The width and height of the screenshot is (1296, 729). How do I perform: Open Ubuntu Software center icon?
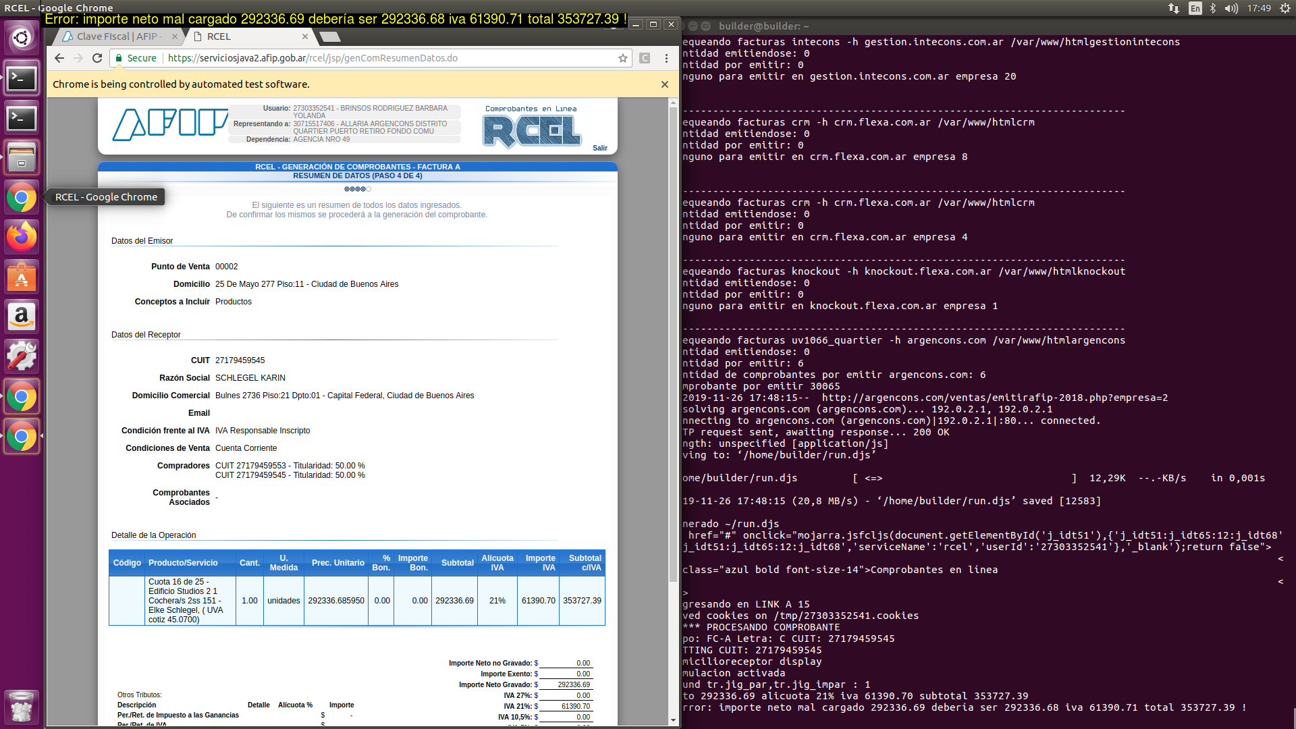click(22, 277)
